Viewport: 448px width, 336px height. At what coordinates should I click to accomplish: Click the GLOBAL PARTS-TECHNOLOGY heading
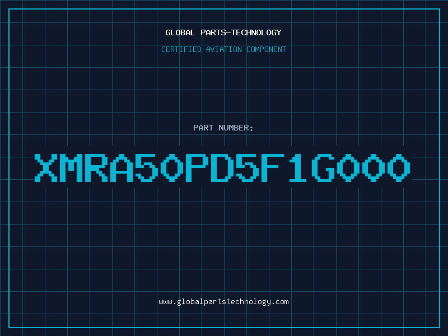(x=223, y=32)
